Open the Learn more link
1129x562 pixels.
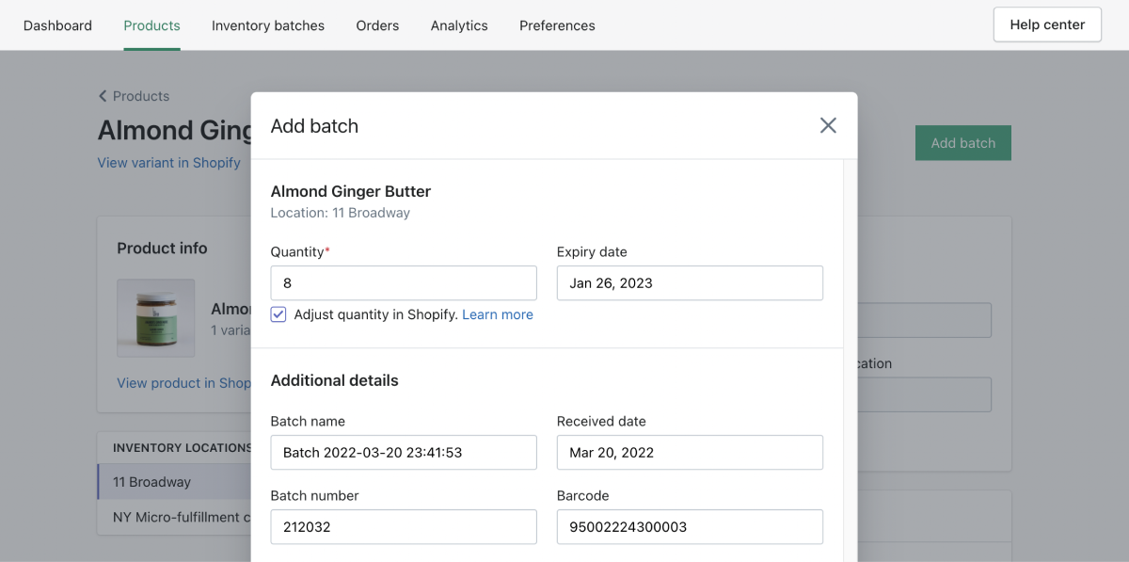point(498,314)
